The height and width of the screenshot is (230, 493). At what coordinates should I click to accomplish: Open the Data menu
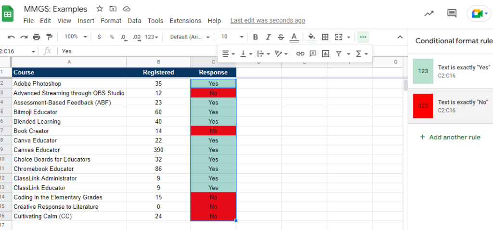click(x=134, y=21)
